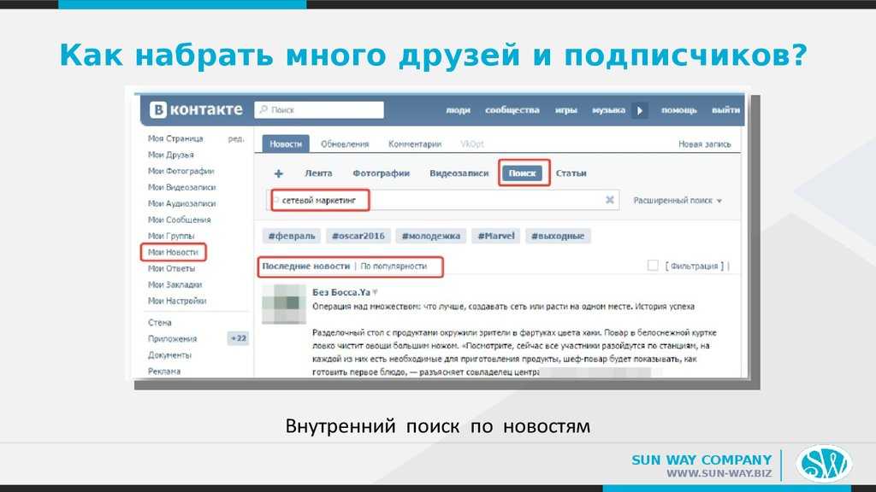Click the #oscar2016 hashtag
Viewport: 876px width, 492px height.
pyautogui.click(x=357, y=236)
